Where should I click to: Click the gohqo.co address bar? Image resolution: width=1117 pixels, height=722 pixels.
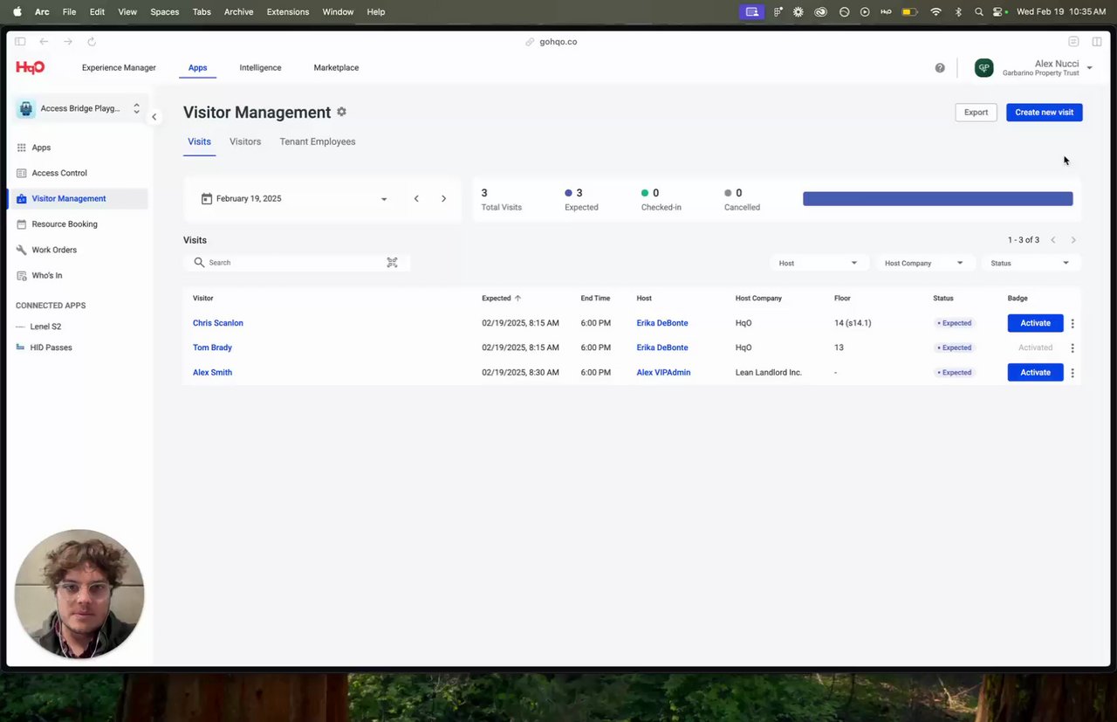[x=552, y=42]
